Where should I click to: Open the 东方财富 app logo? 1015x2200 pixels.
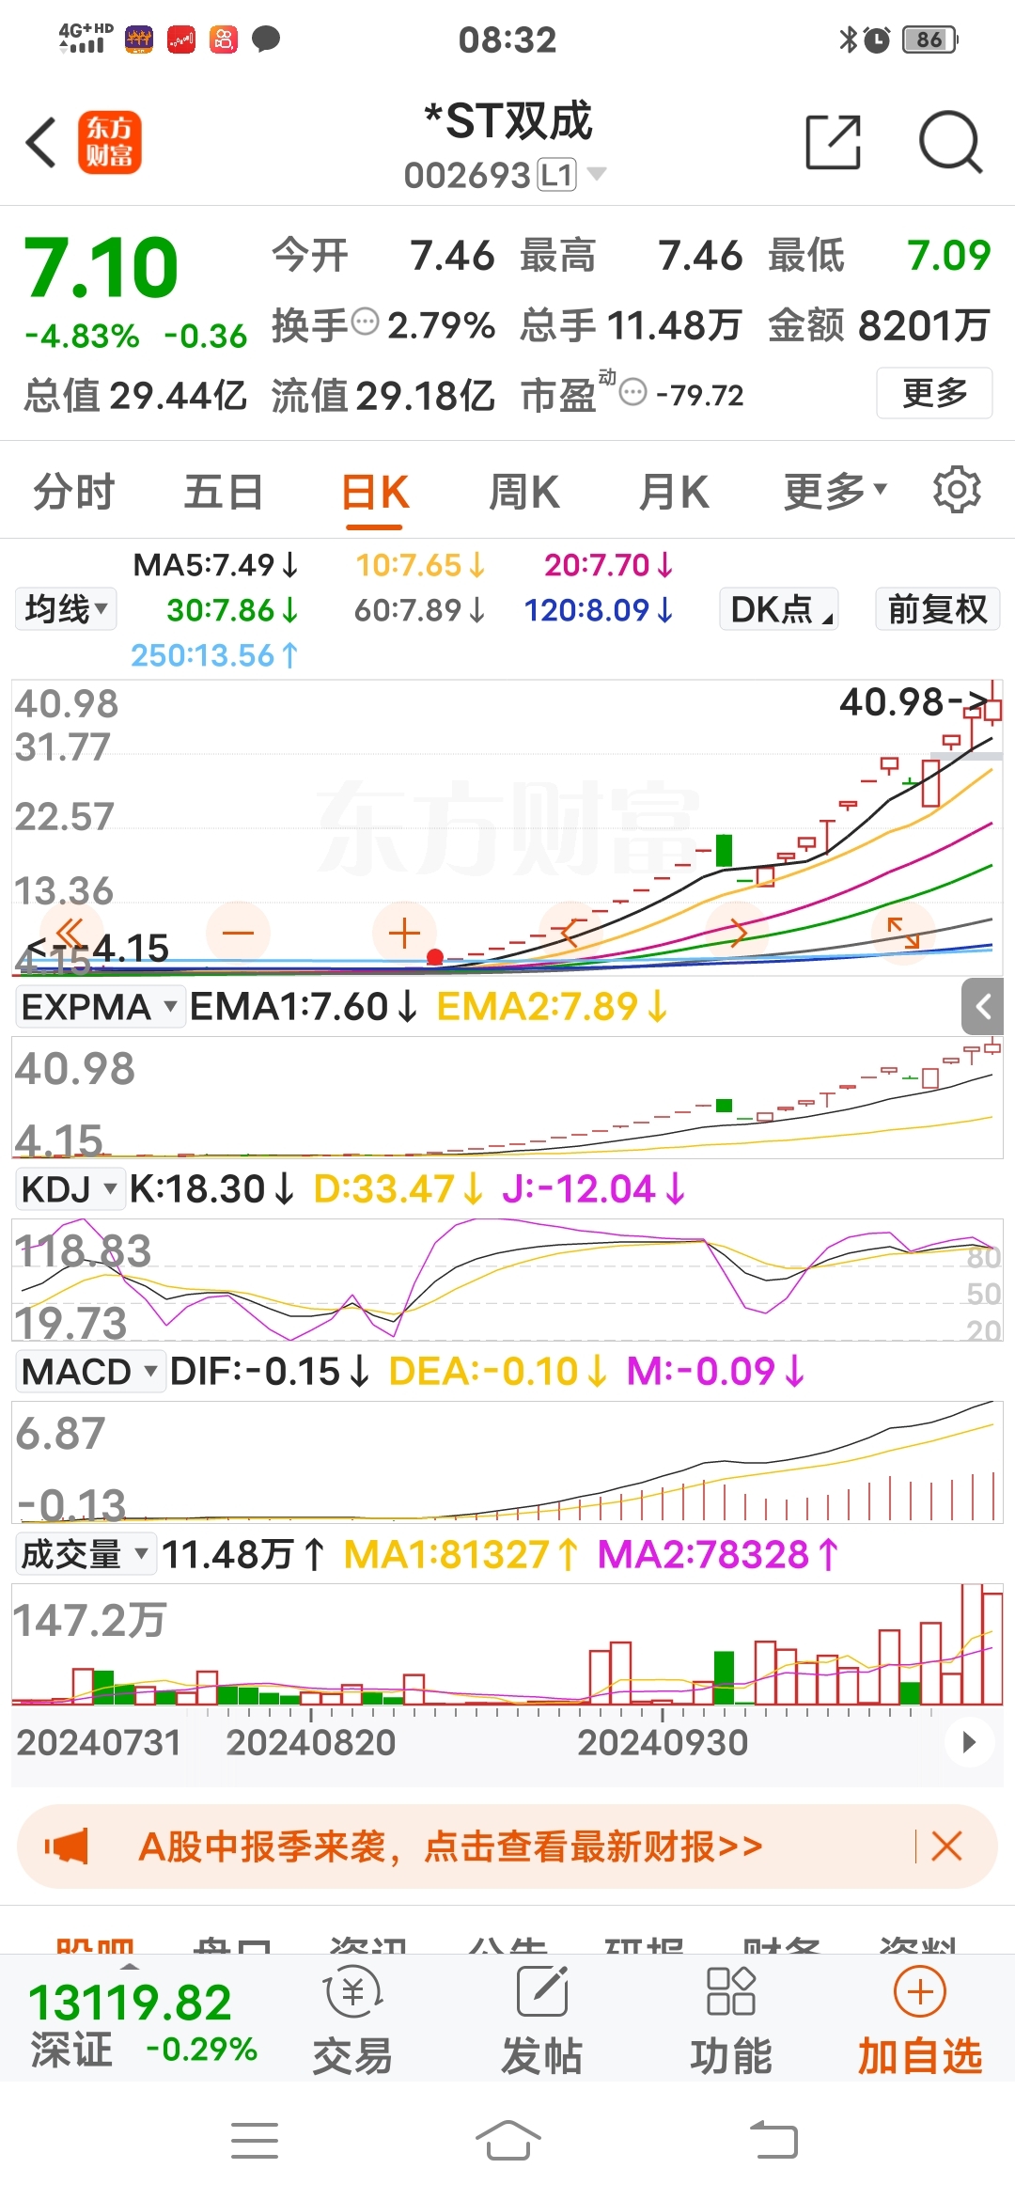click(x=109, y=142)
